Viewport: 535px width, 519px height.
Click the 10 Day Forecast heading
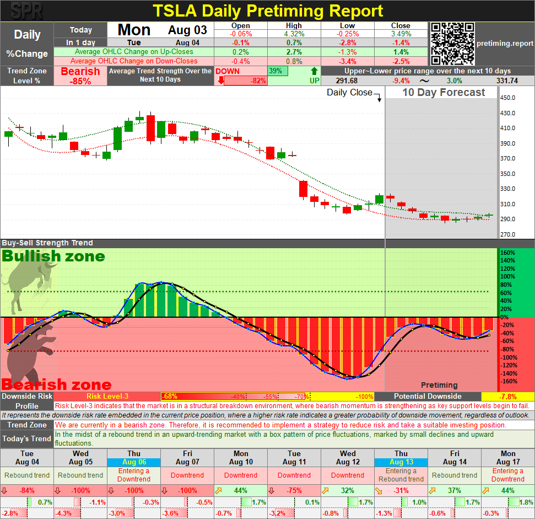tap(443, 92)
